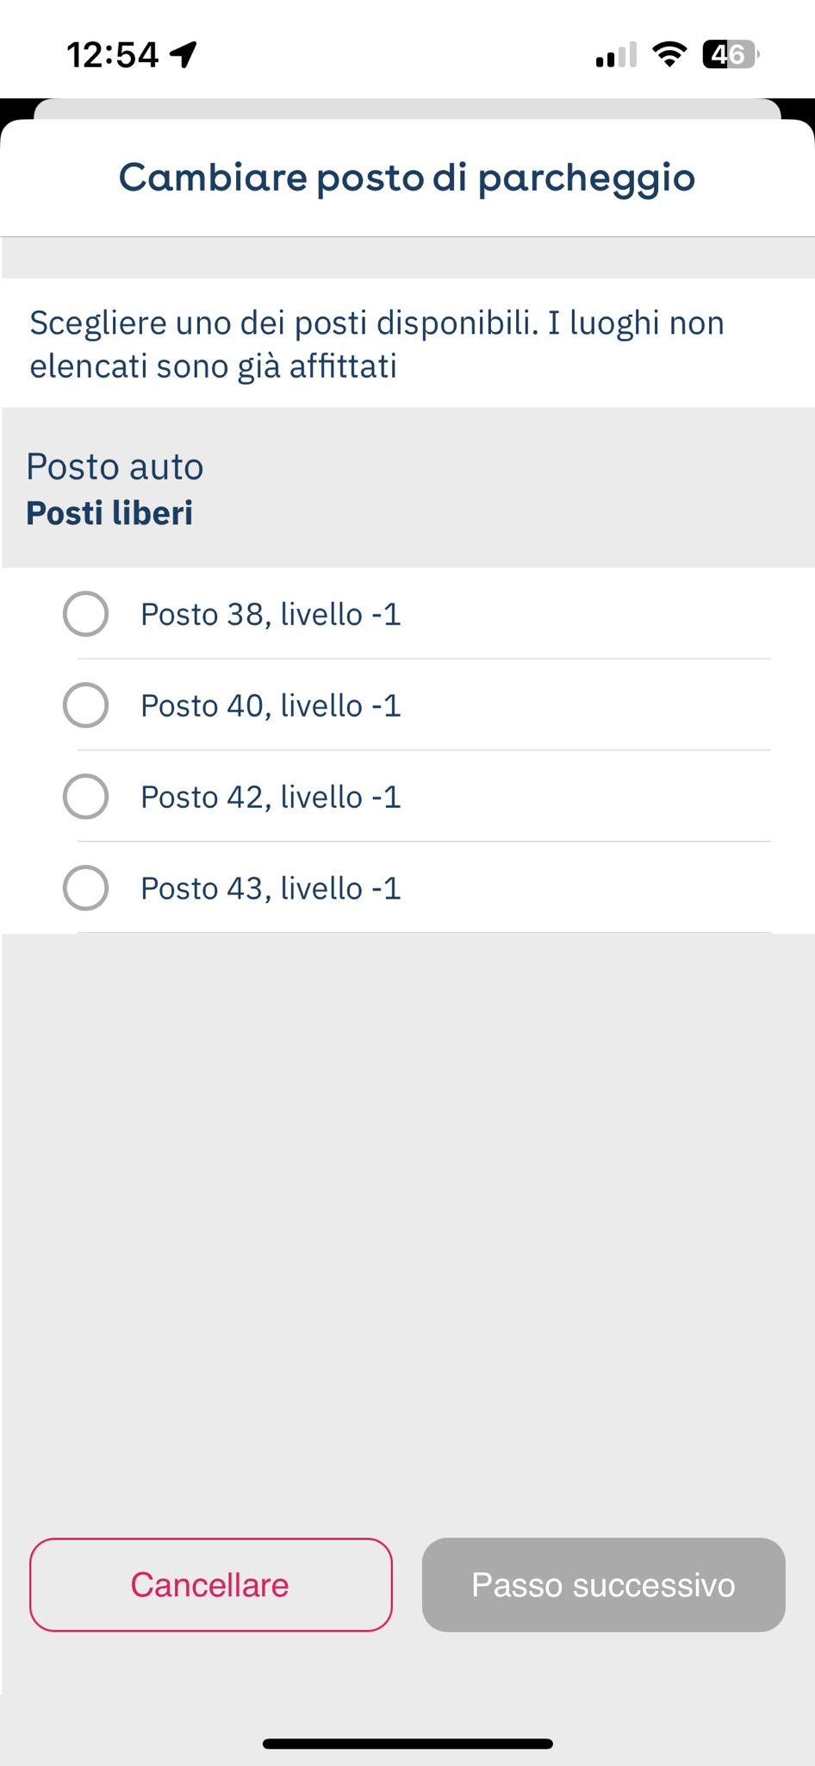
Task: Tap the Cancellare button
Action: click(x=211, y=1585)
